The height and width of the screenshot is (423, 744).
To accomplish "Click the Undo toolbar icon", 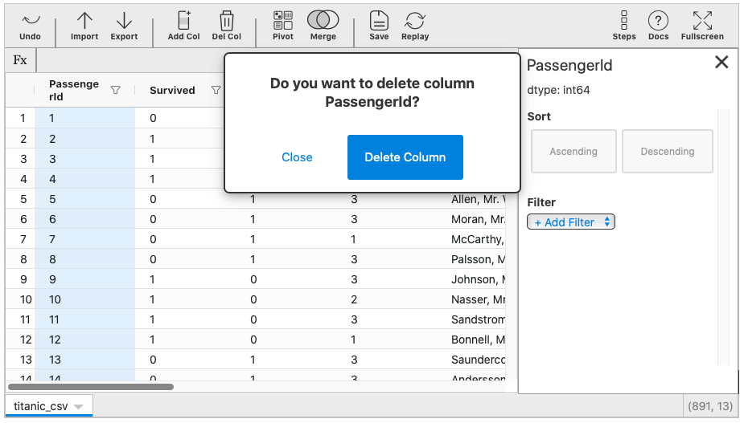I will (x=30, y=22).
